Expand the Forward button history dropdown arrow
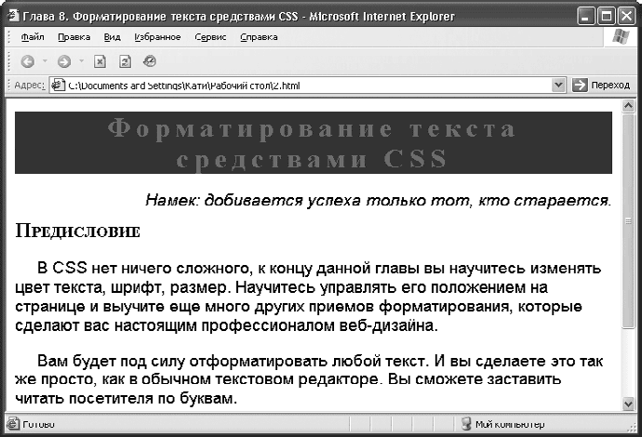This screenshot has height=437, width=642. click(x=80, y=61)
